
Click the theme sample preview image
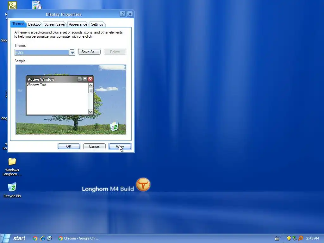coord(71,100)
